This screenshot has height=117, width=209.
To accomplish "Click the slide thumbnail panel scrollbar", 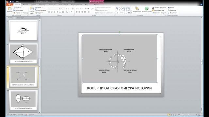I will point(40,66).
